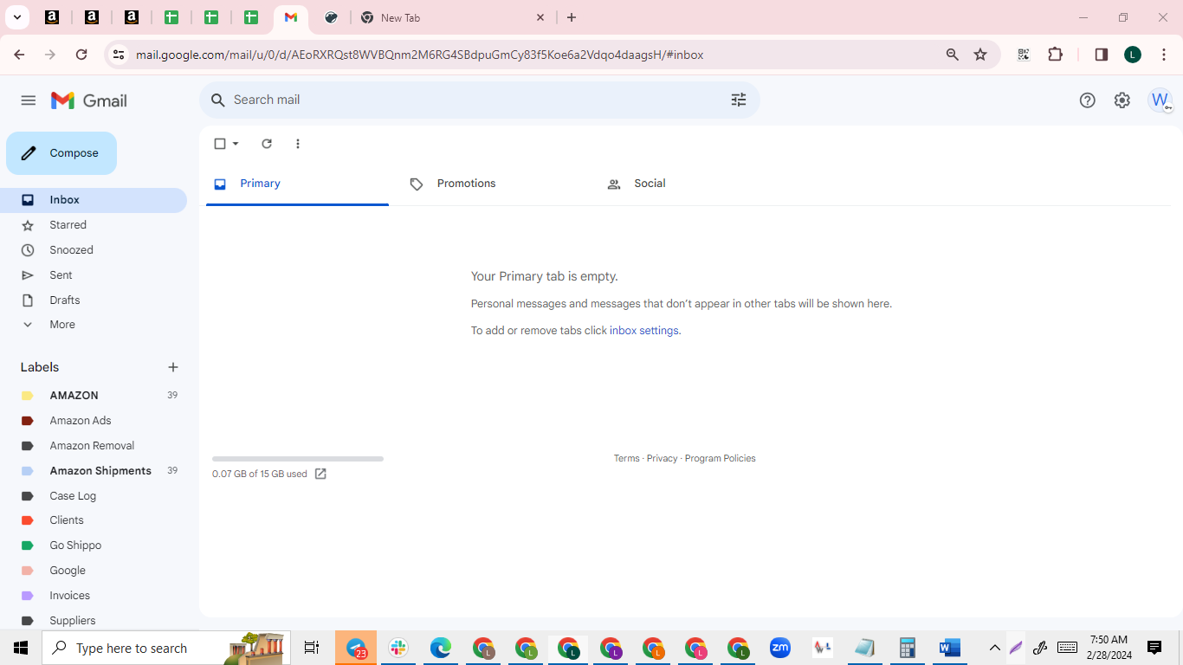This screenshot has height=665, width=1183.
Task: Open the zoom magnifier icon in address bar
Action: coord(953,55)
